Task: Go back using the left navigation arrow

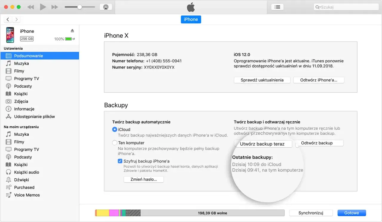Action: [x=7, y=19]
